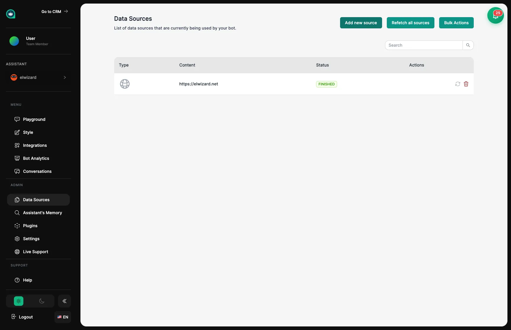Viewport: 511px width, 330px height.
Task: Open notifications bell with 25 badge
Action: (x=496, y=15)
